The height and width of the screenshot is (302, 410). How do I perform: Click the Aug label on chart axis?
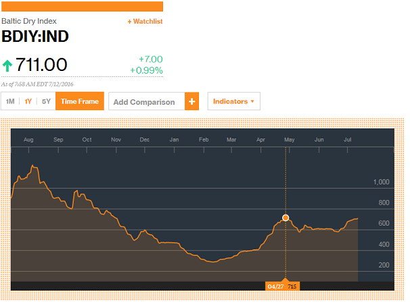(x=28, y=140)
